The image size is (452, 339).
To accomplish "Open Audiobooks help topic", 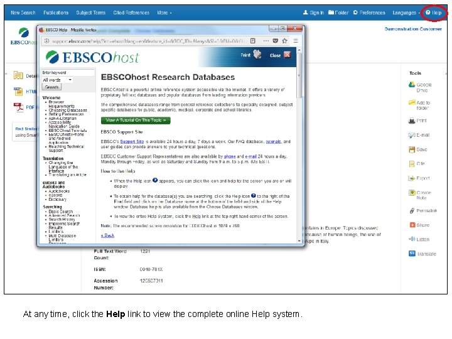I will 59,191.
